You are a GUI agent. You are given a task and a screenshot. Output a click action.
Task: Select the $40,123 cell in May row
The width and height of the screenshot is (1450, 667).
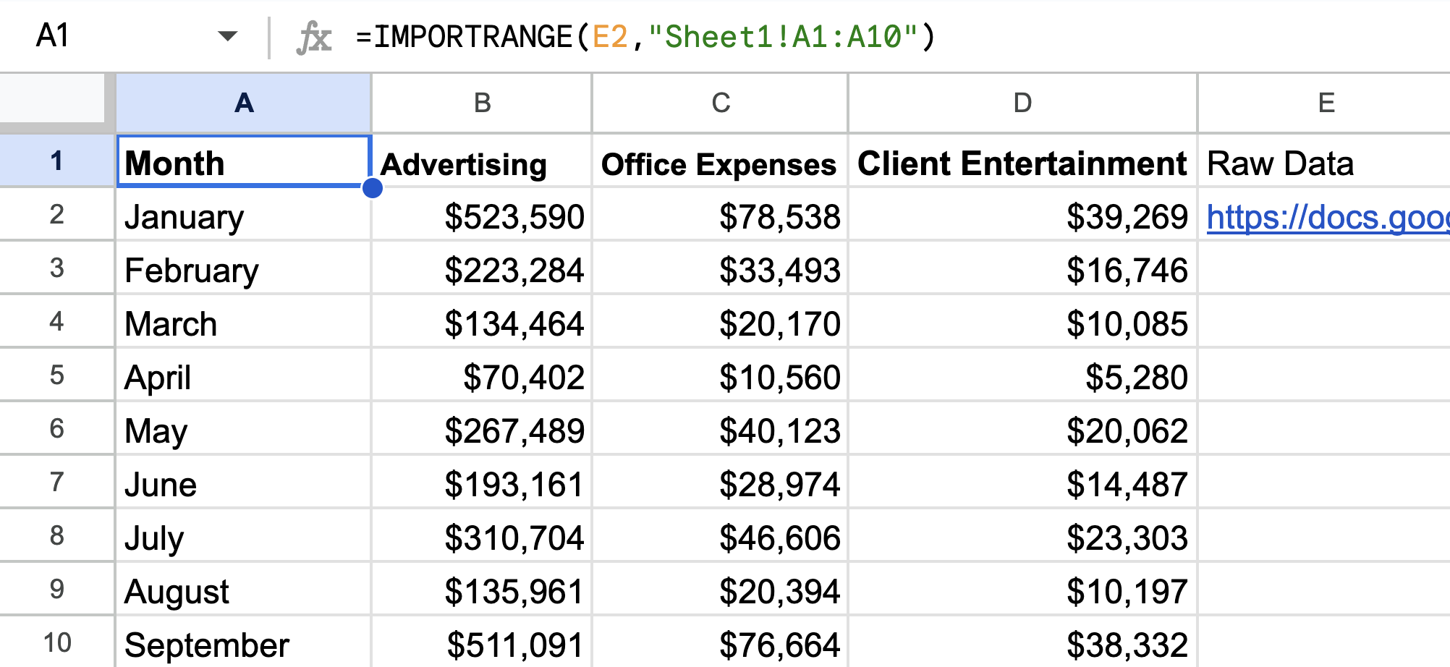720,428
